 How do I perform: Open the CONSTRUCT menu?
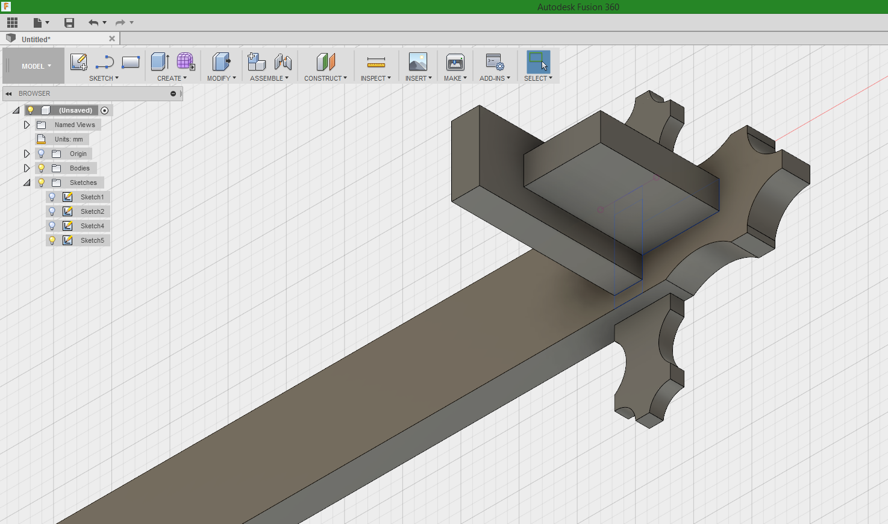[x=325, y=78]
